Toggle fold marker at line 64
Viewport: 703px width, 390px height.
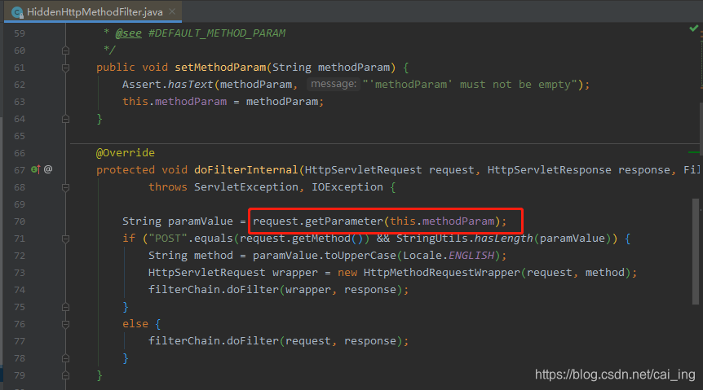pos(65,119)
